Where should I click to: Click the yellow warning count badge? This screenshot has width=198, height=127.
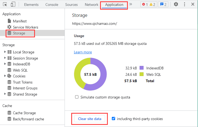[153, 5]
